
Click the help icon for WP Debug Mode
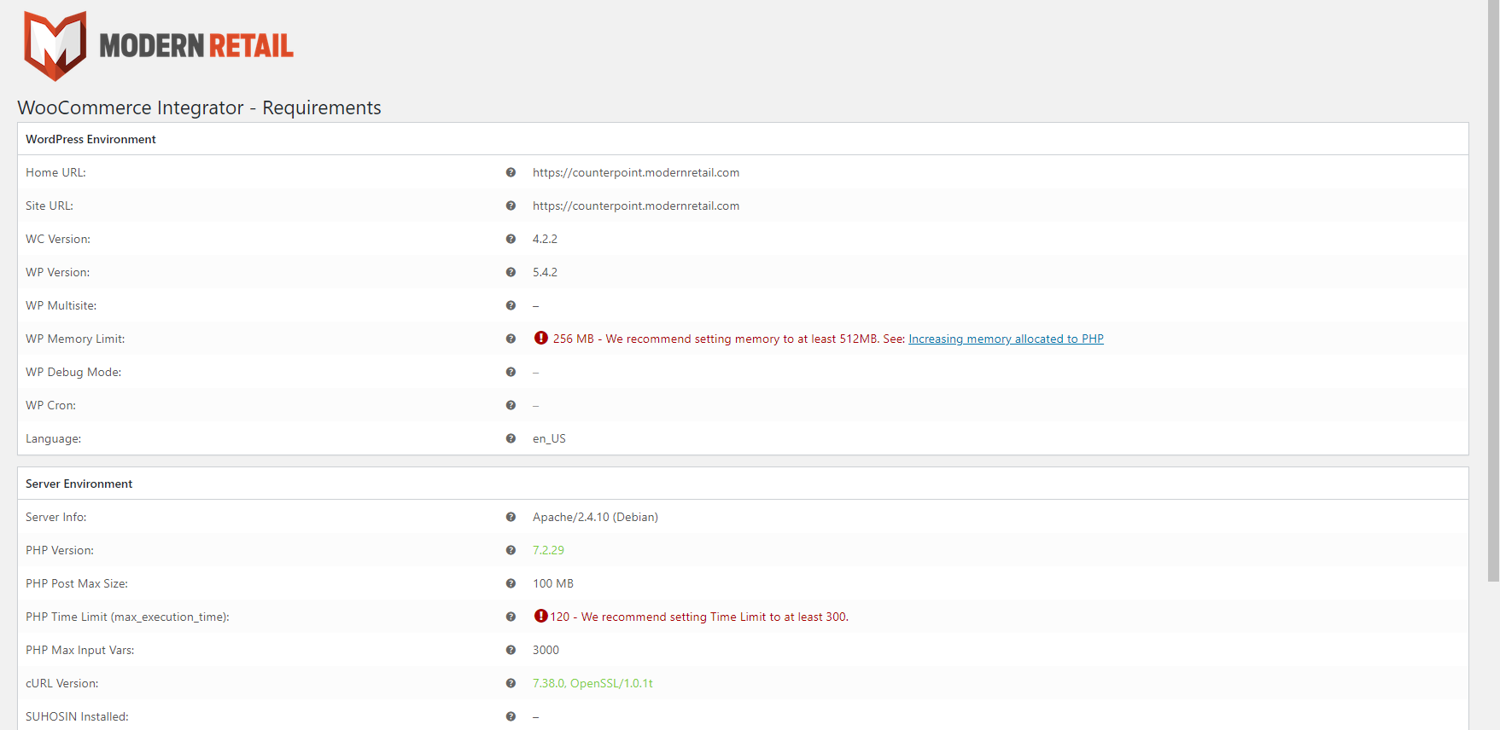511,372
